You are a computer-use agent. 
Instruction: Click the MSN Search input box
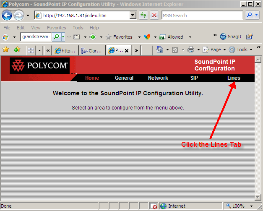(202, 16)
